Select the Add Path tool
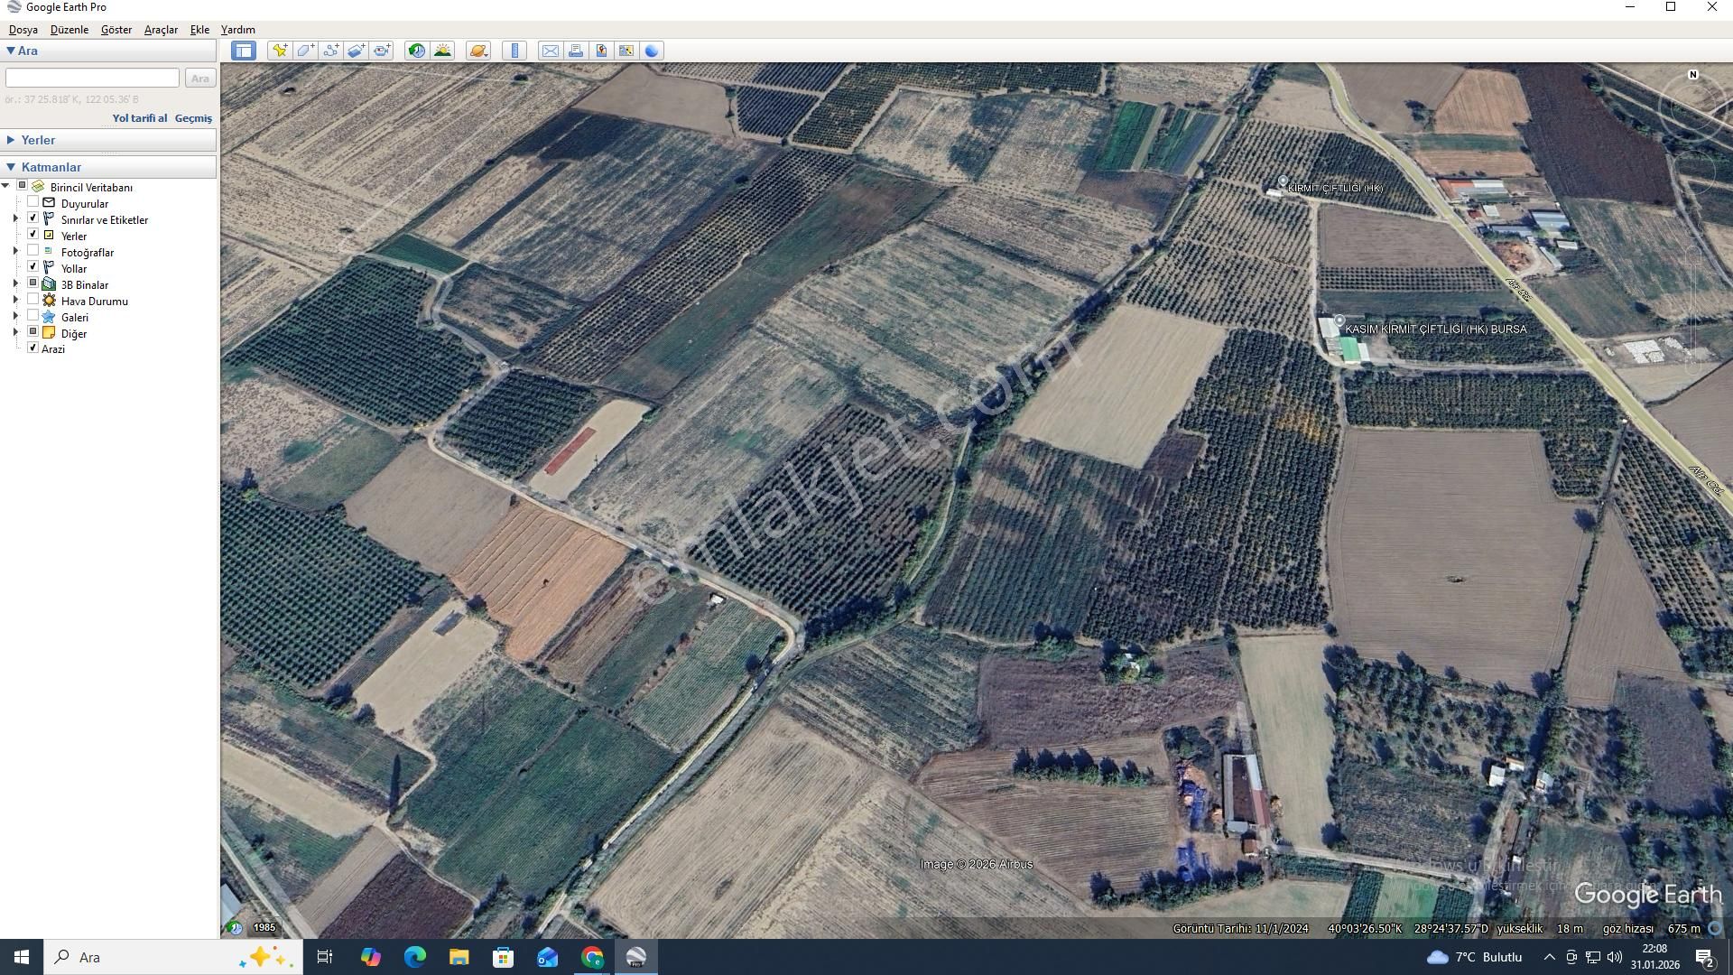 330,51
